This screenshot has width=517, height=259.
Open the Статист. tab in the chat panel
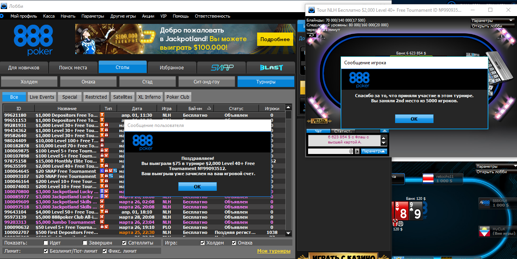343,131
